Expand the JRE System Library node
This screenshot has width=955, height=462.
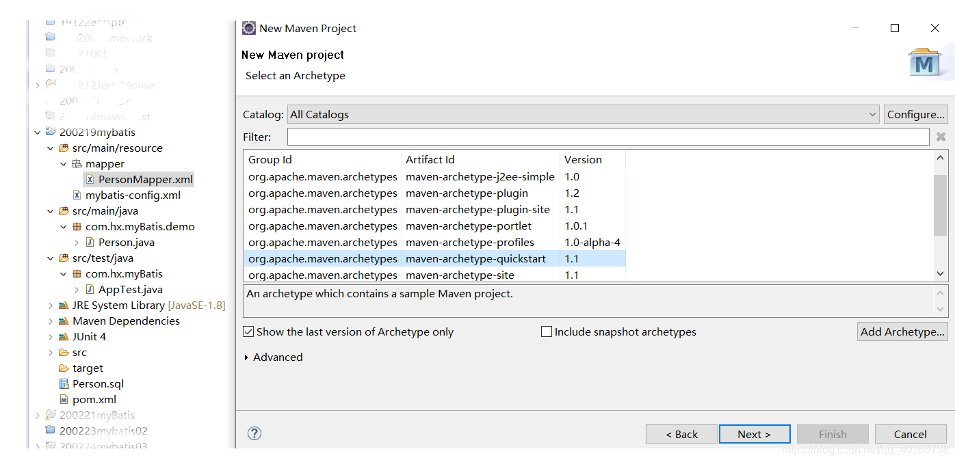click(51, 305)
